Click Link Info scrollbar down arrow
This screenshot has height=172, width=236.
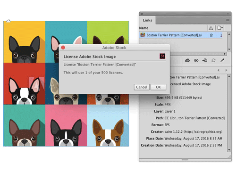pos(229,150)
